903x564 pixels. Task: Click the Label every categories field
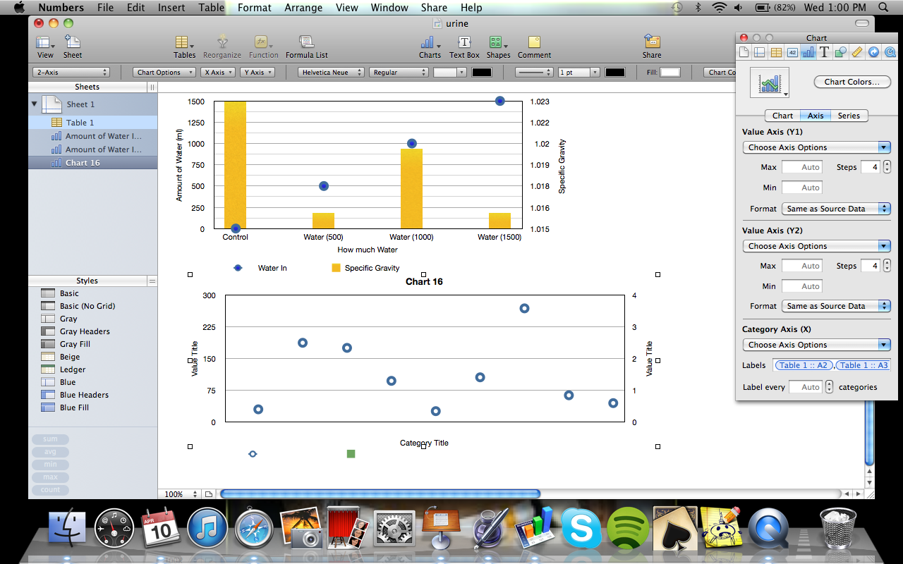point(806,387)
